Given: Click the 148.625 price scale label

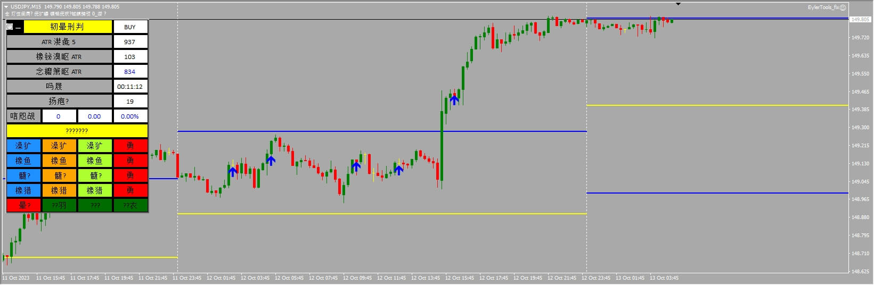Looking at the screenshot, I should (861, 272).
